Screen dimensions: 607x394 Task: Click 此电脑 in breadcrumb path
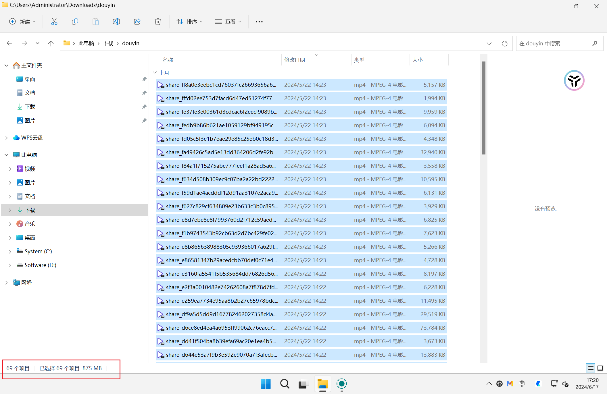click(x=86, y=43)
